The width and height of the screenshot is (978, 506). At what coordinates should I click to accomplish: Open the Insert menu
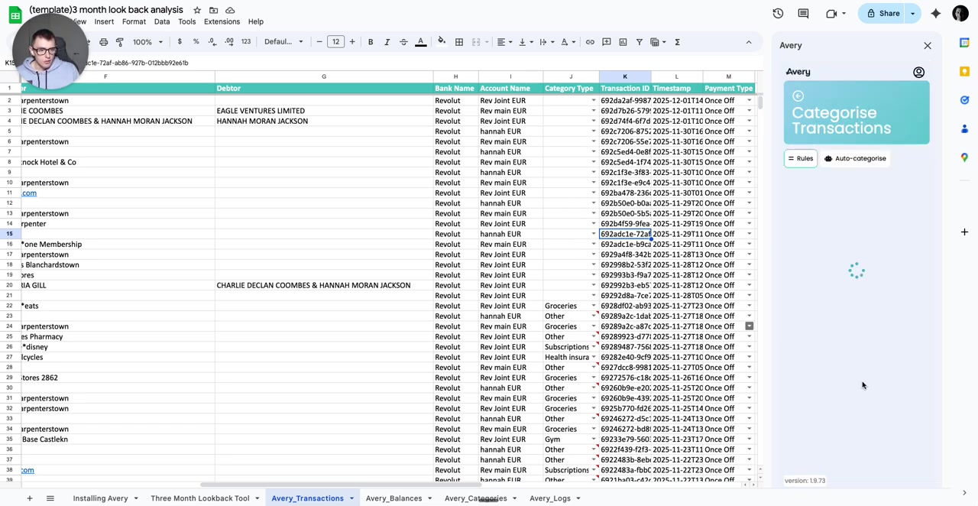coord(103,21)
